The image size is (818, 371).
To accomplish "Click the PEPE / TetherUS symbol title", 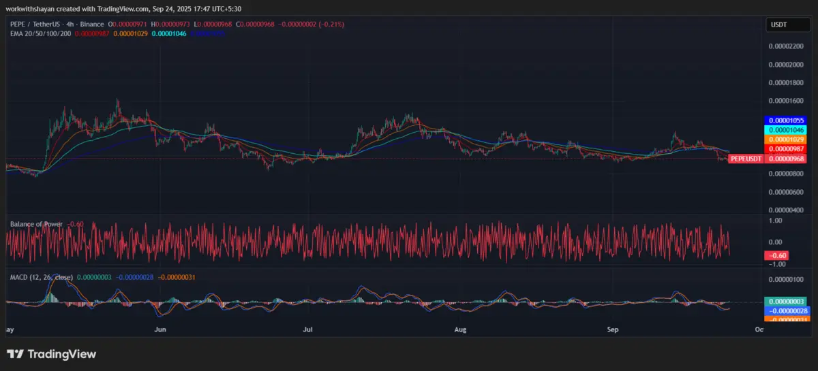I will tap(35, 24).
